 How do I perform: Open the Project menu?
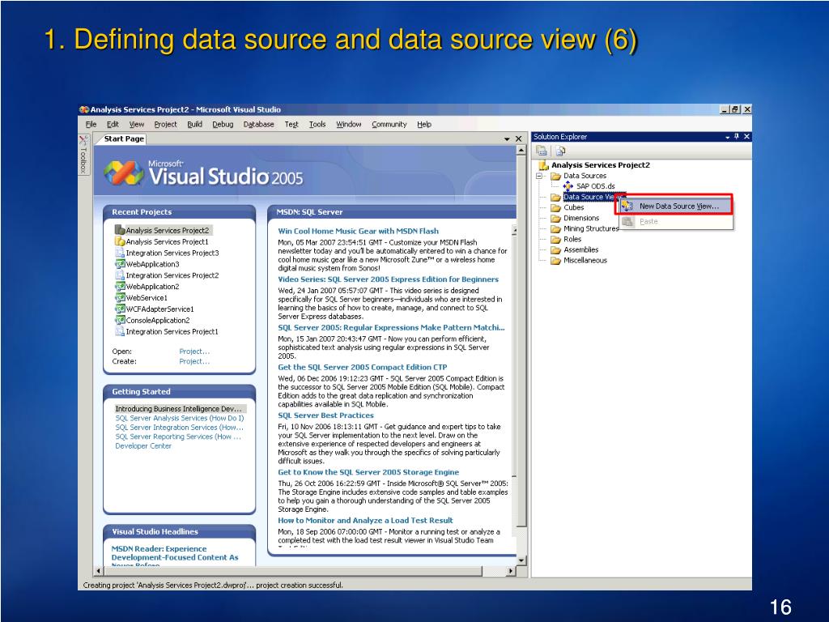pos(165,124)
